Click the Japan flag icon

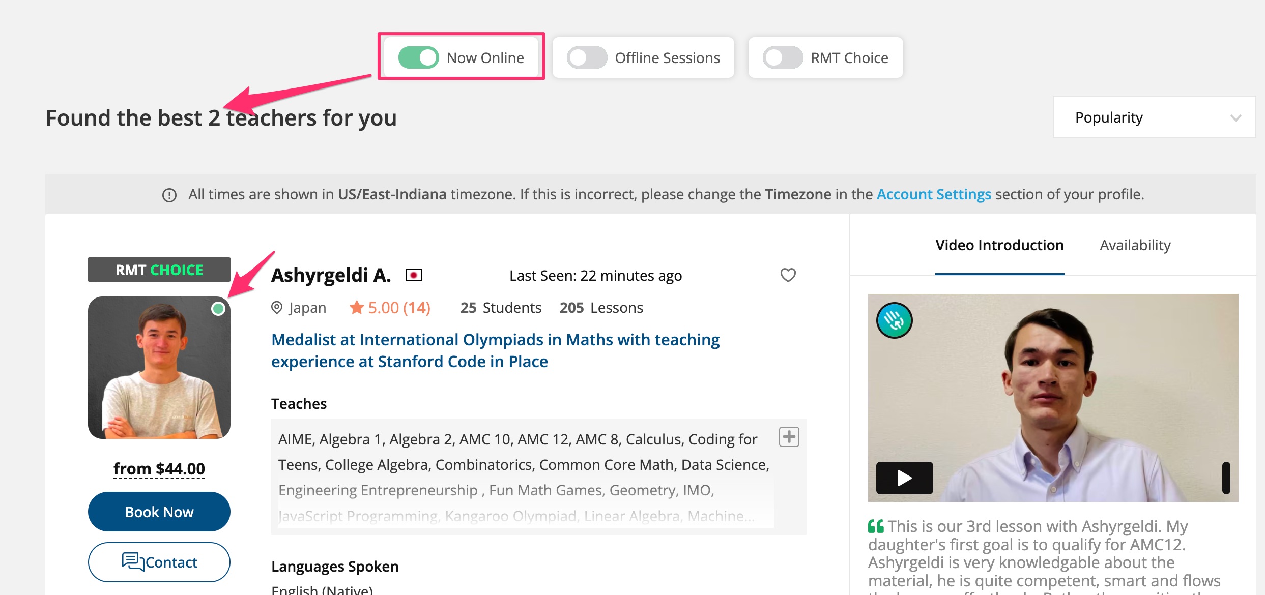[413, 276]
